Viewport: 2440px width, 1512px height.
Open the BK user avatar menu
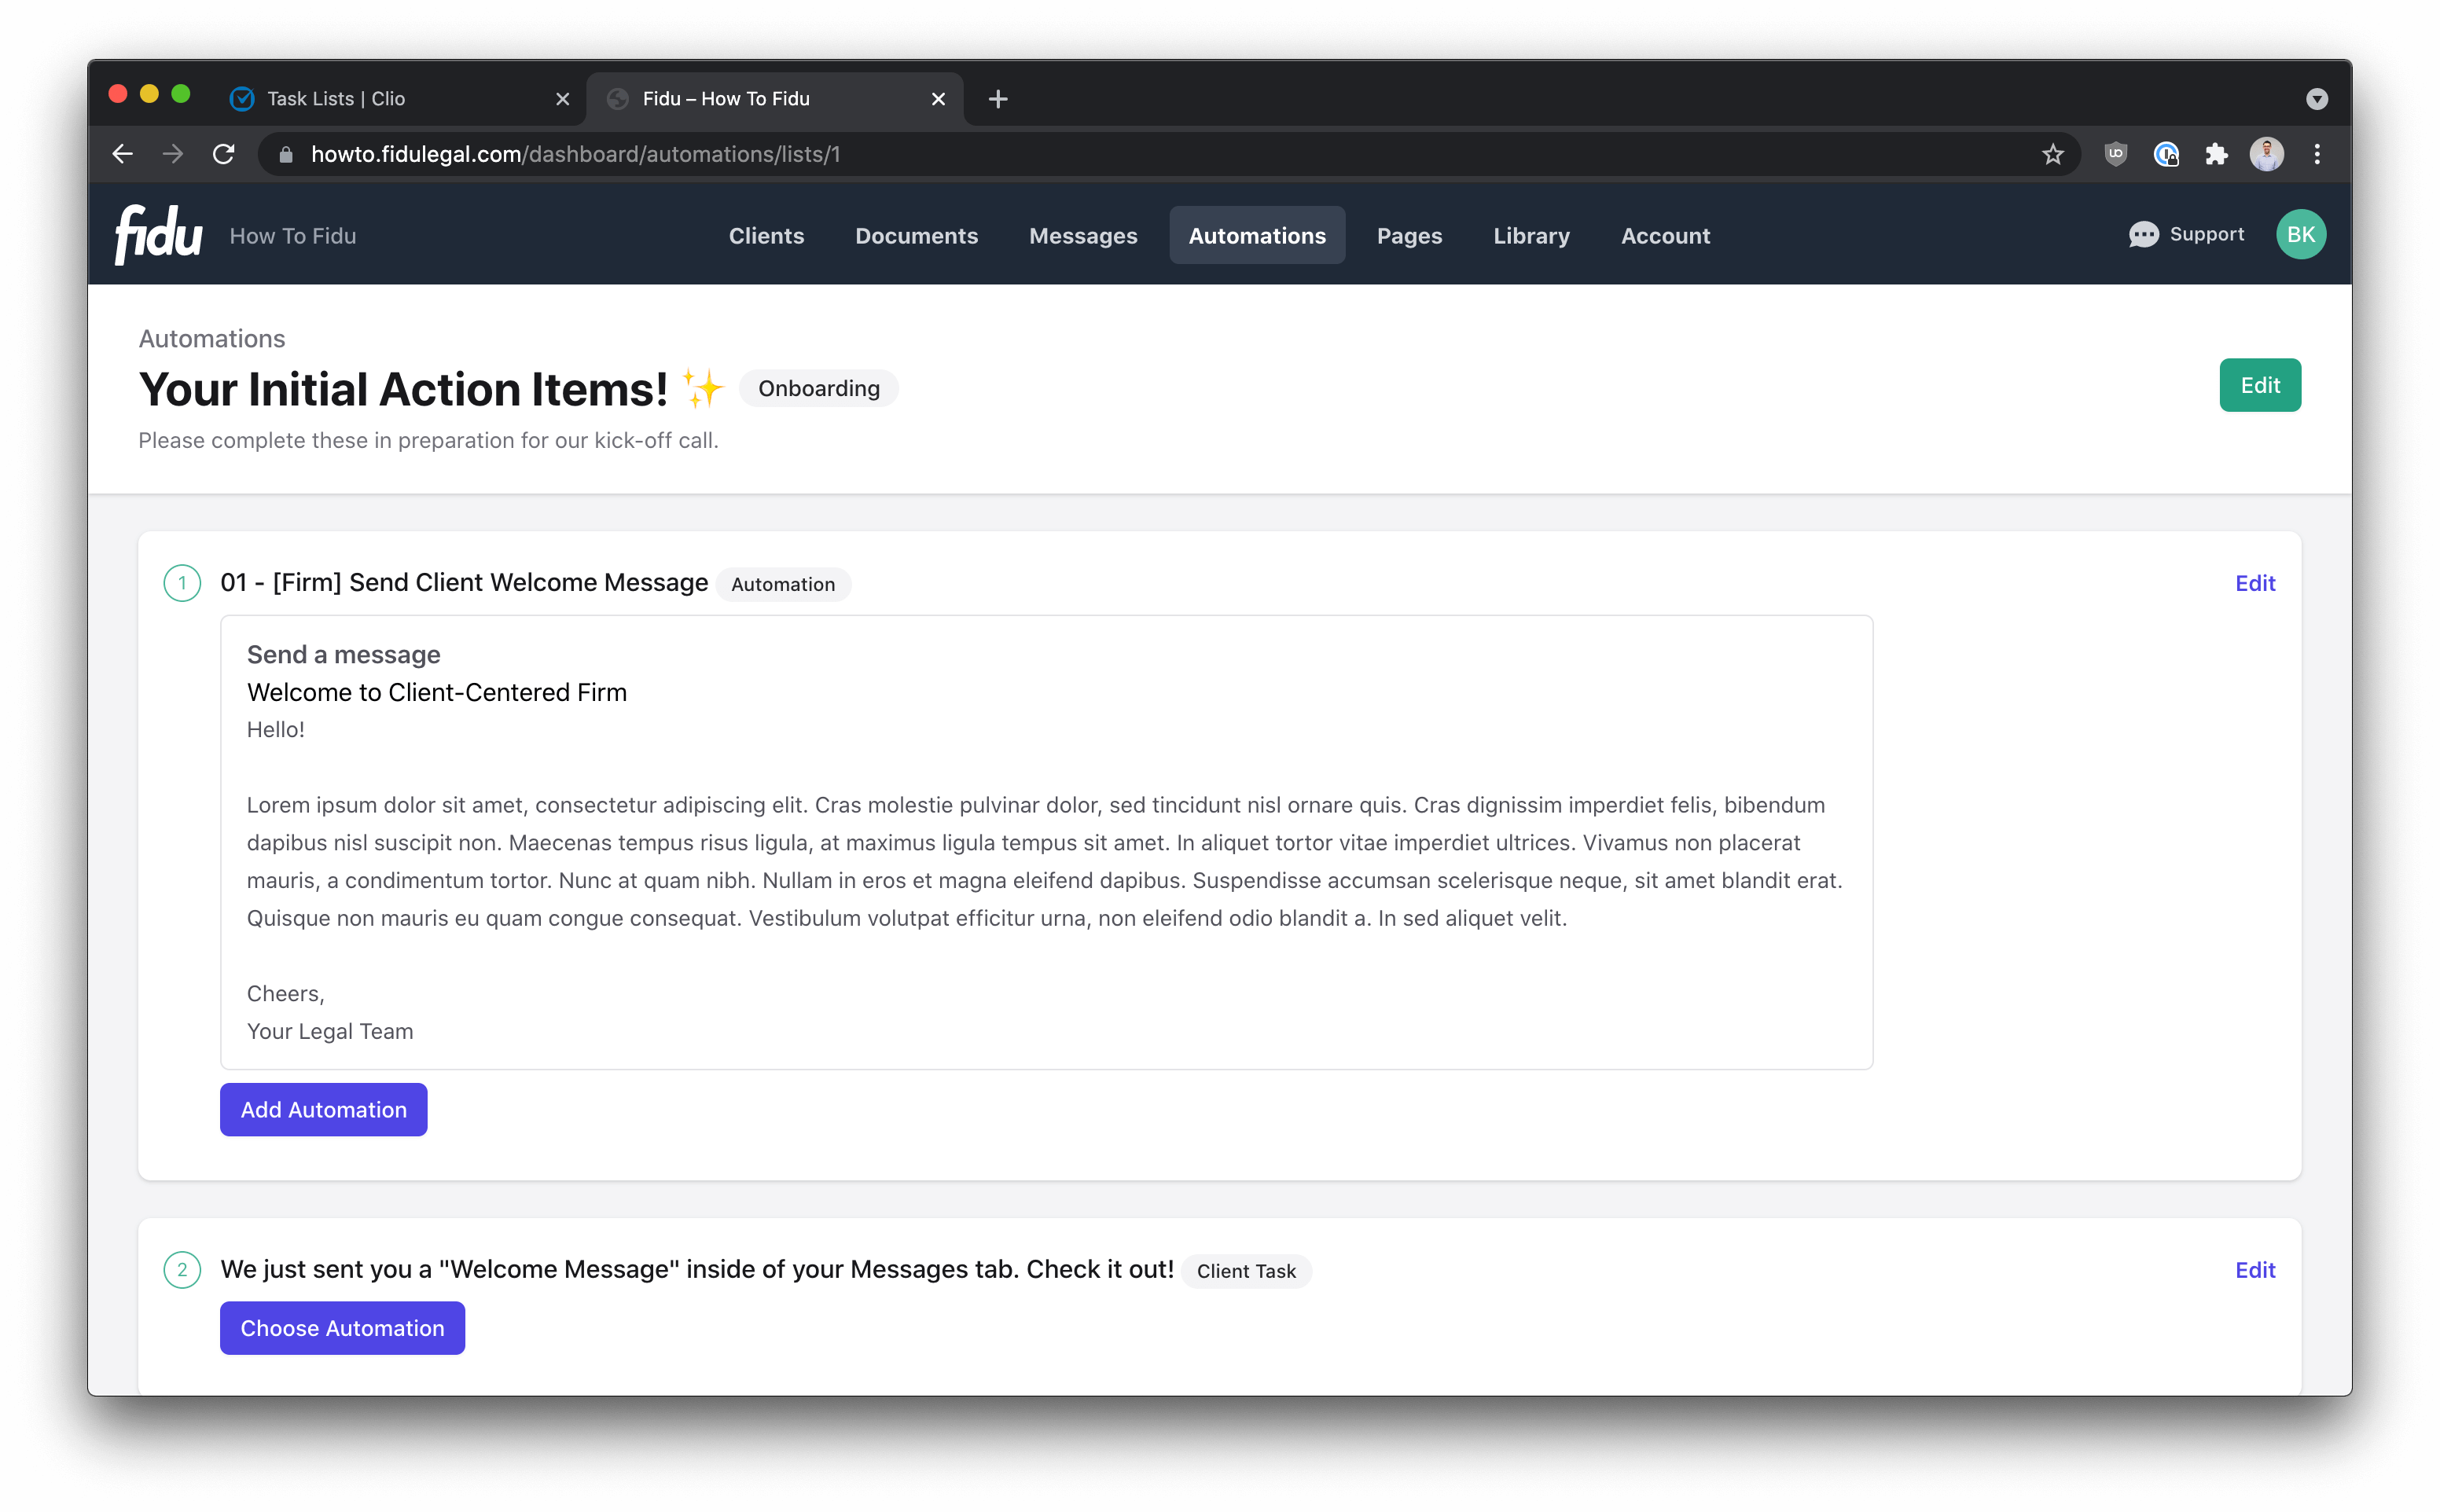coord(2300,235)
